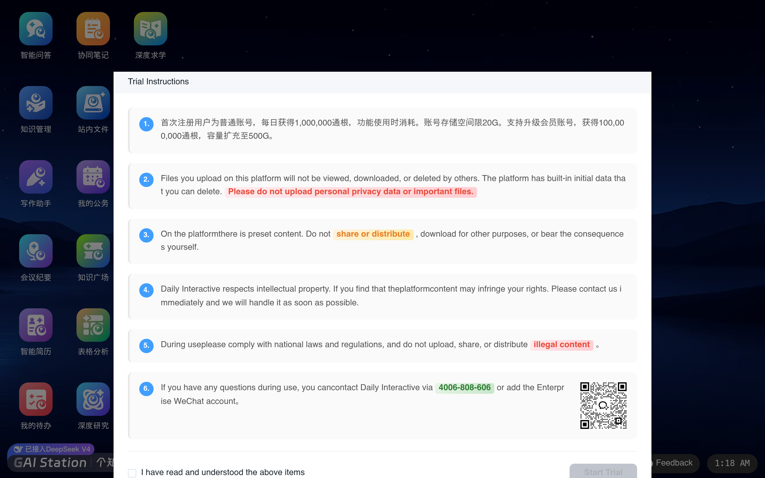
Task: Click the 'illegal content' highlighted text
Action: (x=561, y=345)
